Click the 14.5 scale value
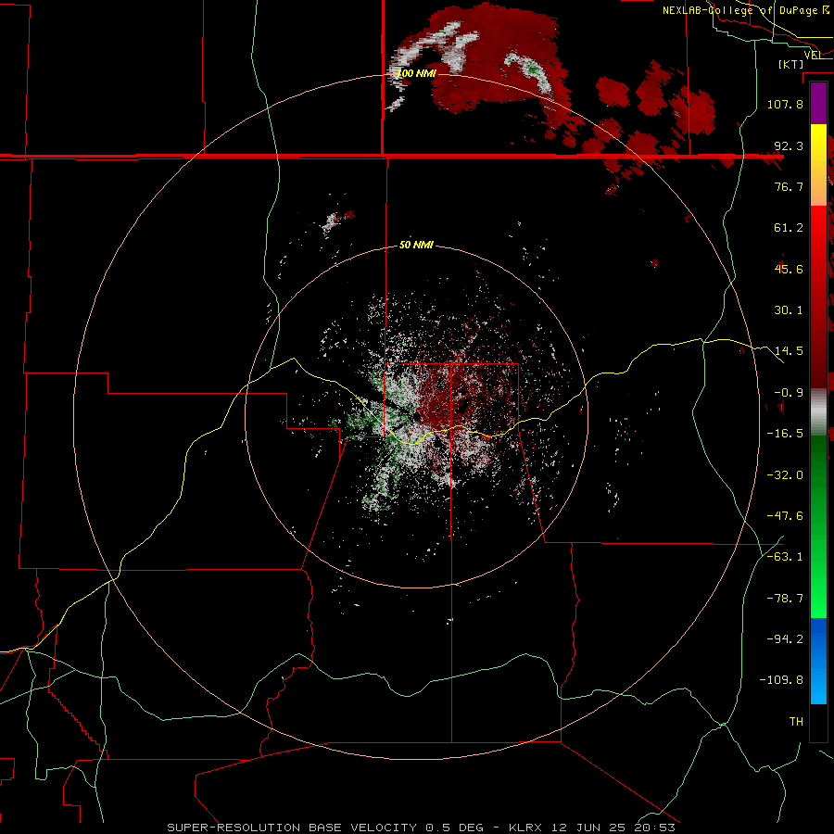The height and width of the screenshot is (834, 834). coord(789,351)
